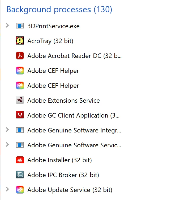The height and width of the screenshot is (200, 180).
Task: Click the Adobe IPC Broker icon
Action: pos(20,174)
